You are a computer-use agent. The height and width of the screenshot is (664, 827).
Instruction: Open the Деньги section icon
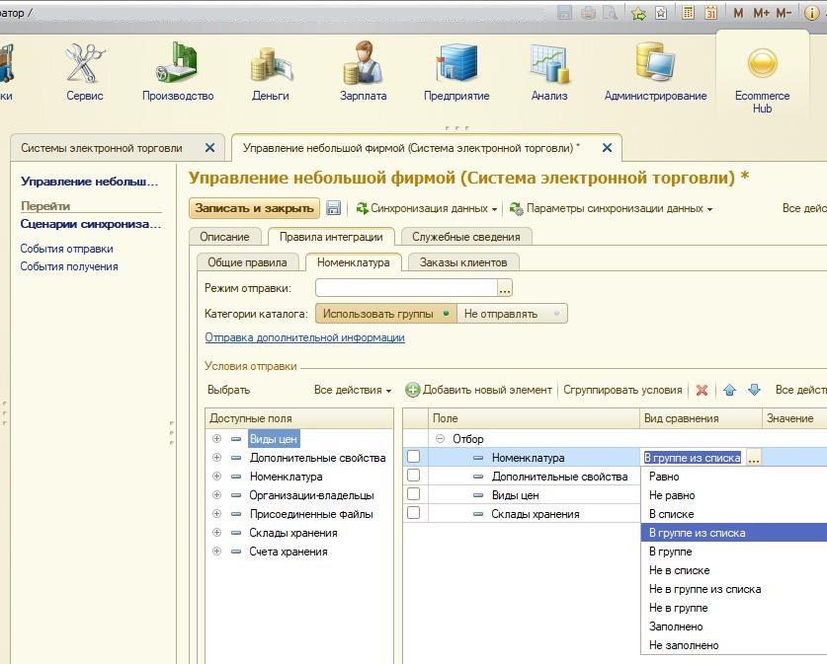point(270,65)
